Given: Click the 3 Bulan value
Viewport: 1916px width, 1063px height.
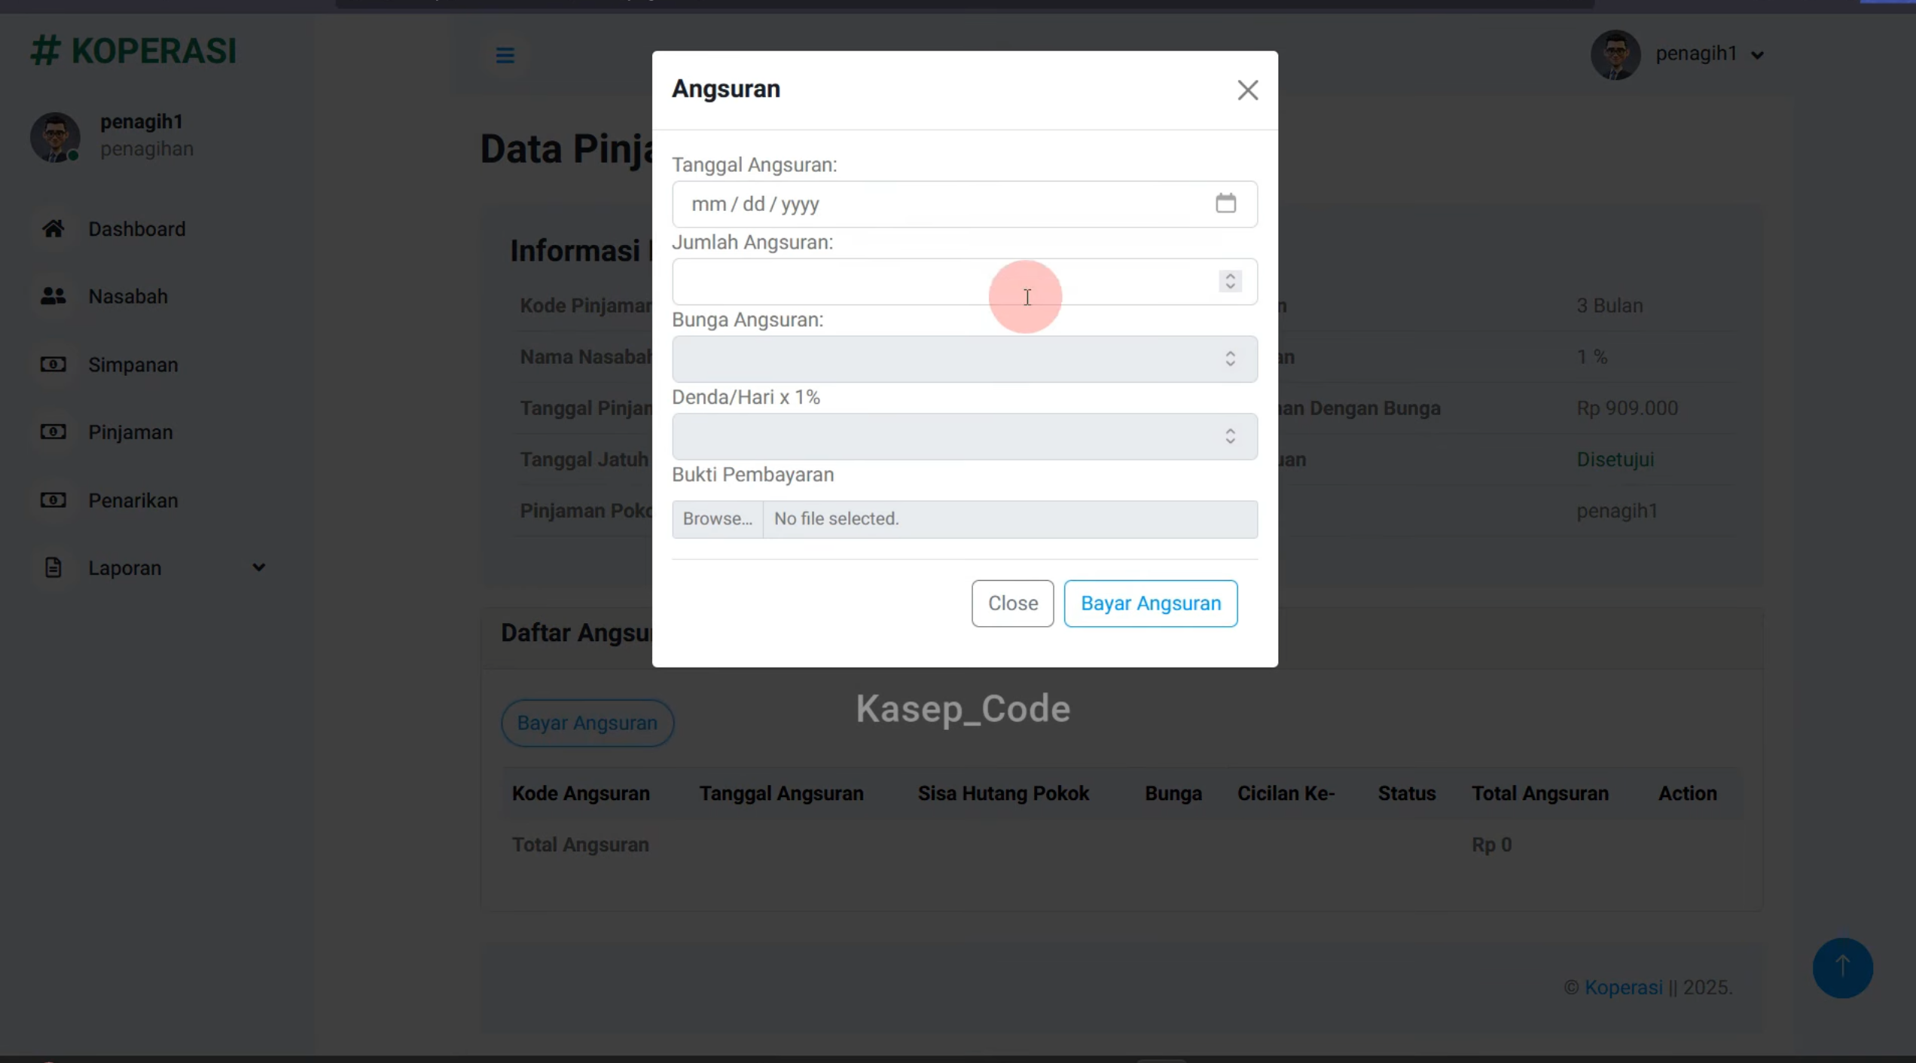Looking at the screenshot, I should 1609,306.
